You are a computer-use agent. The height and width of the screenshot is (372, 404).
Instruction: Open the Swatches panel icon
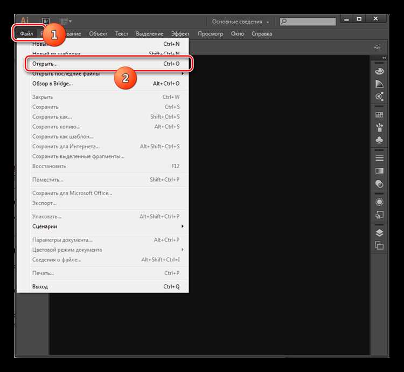pyautogui.click(x=379, y=114)
